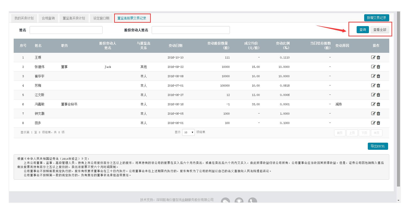Sort by 变动日期 column header

click(175, 45)
